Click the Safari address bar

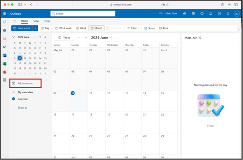point(121,5)
